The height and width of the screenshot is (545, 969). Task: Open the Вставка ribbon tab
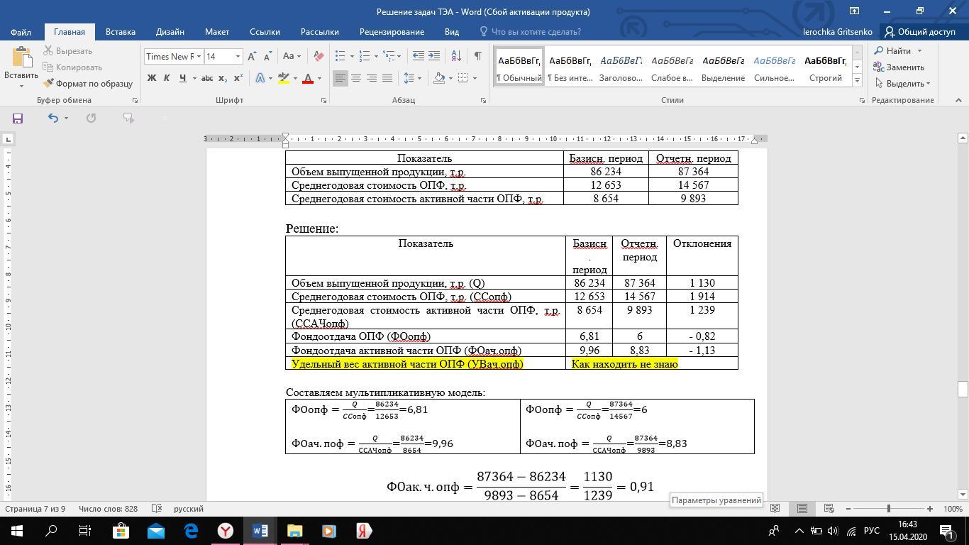[121, 32]
